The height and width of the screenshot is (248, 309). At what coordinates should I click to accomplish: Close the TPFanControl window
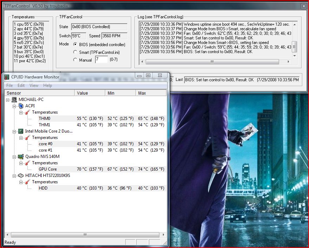pyautogui.click(x=304, y=6)
